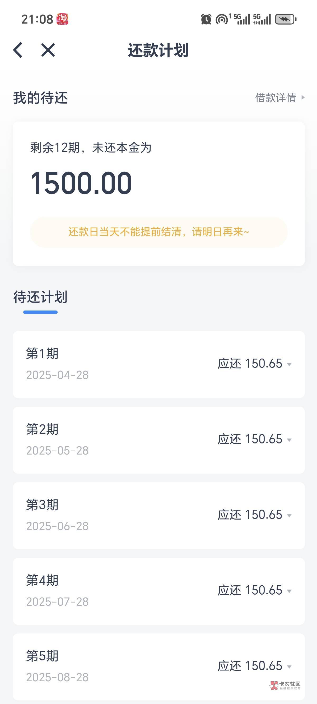Select the 待还计划 tab
The height and width of the screenshot is (704, 317).
(x=40, y=297)
